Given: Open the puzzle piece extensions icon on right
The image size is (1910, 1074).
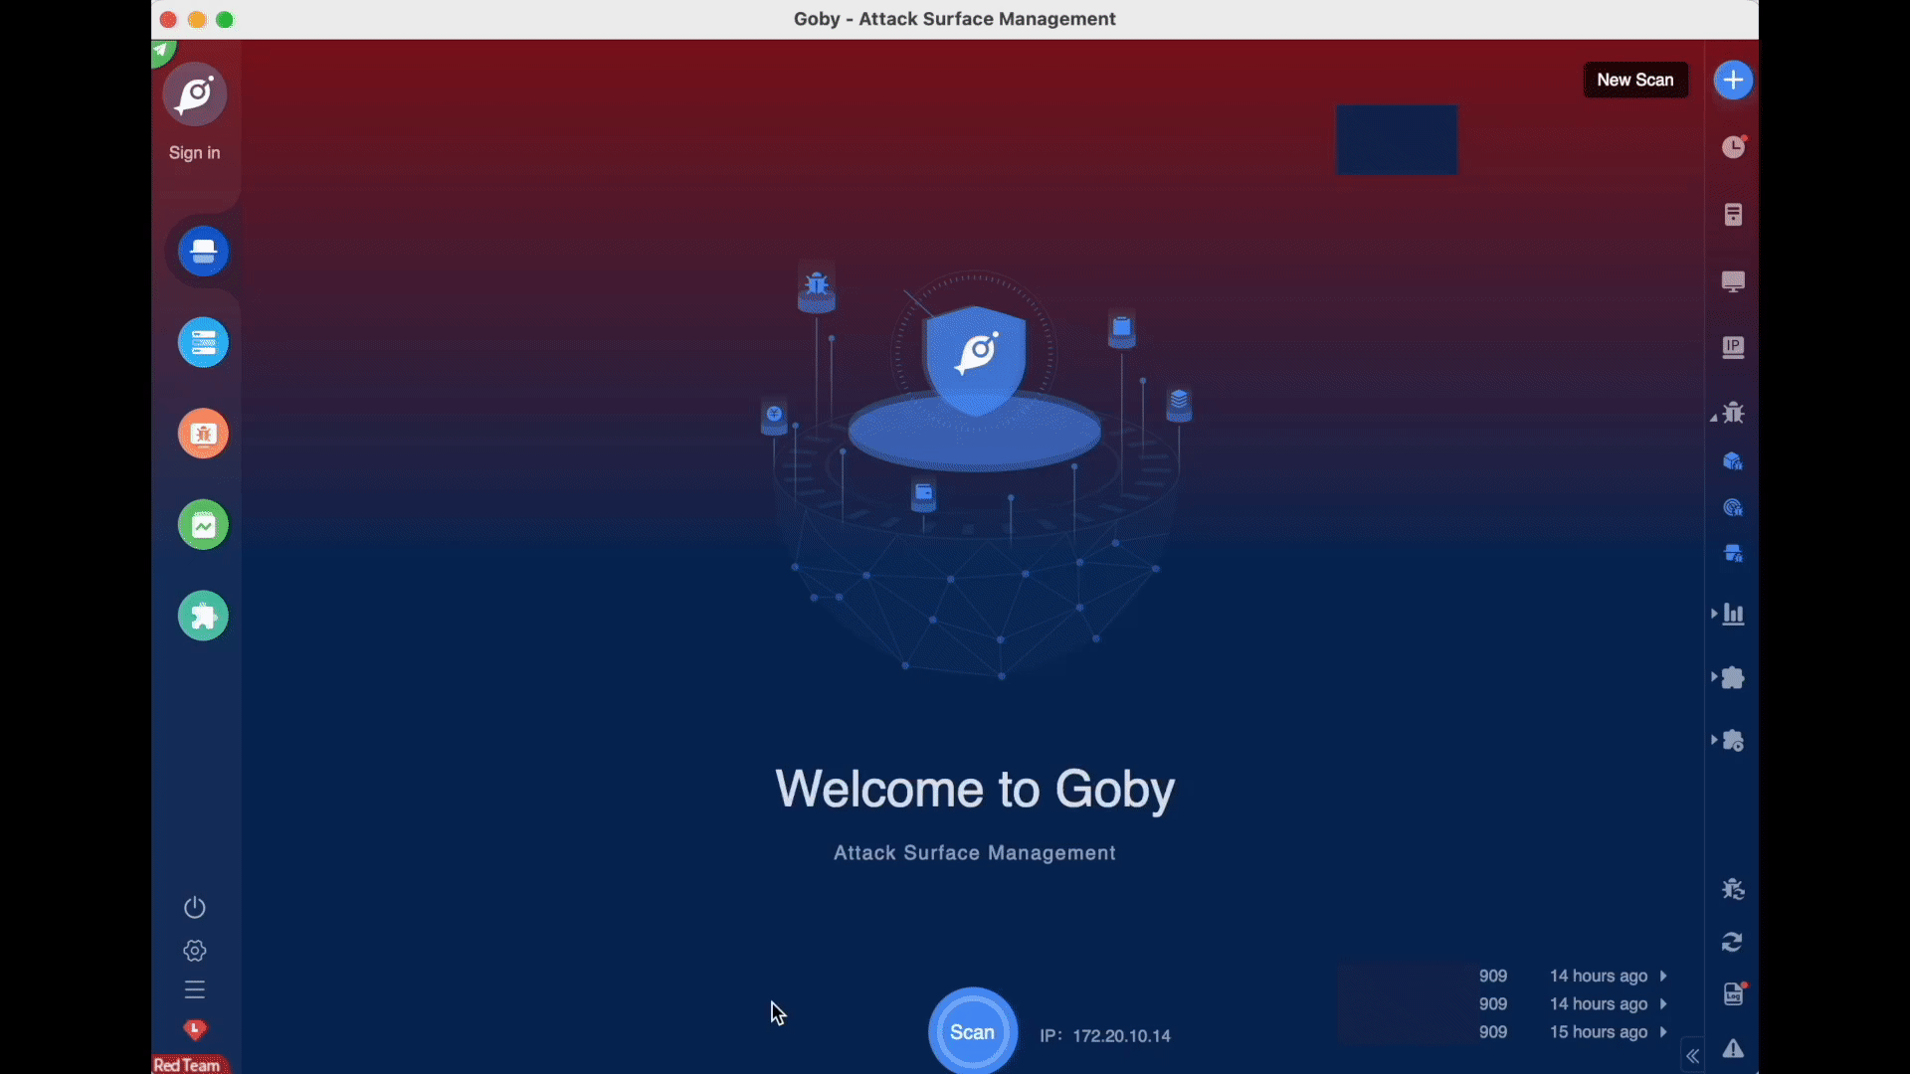Looking at the screenshot, I should coord(1734,678).
